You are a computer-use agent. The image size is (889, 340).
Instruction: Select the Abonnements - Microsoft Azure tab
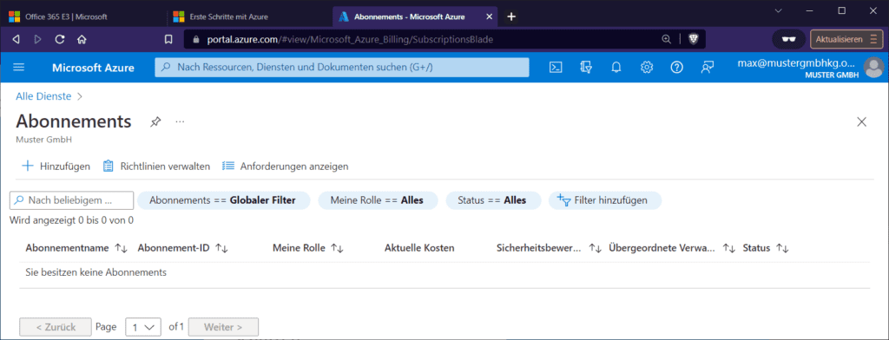pyautogui.click(x=416, y=16)
